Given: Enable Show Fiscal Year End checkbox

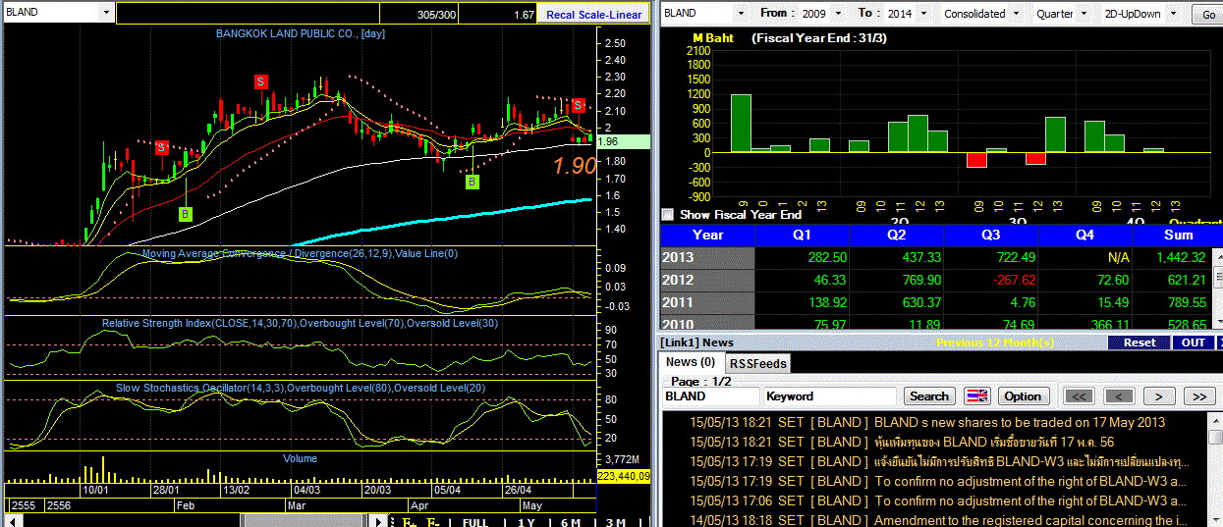Looking at the screenshot, I should tap(668, 214).
